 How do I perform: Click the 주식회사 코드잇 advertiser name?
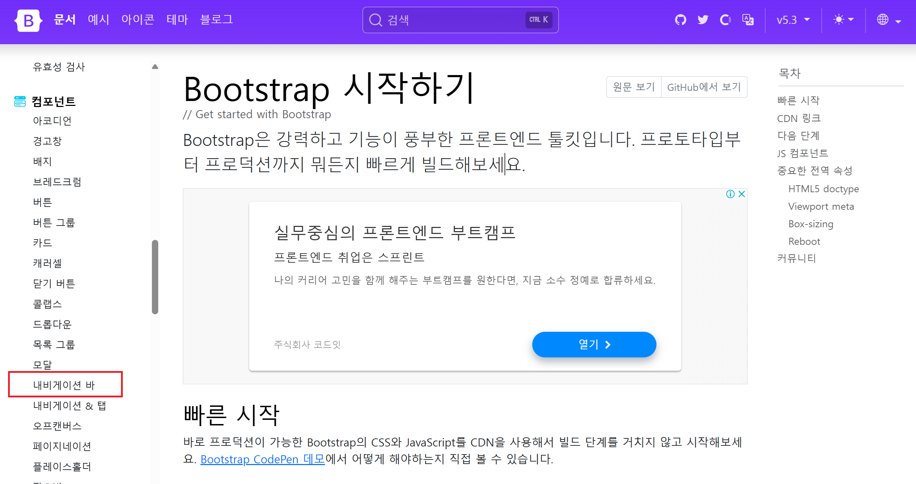click(307, 344)
